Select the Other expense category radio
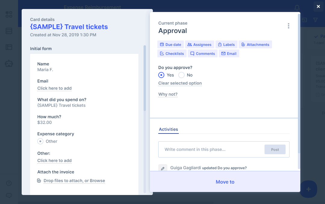Screen dimensions: 325x204 click(40, 141)
